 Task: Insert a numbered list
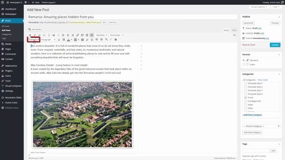[x=49, y=35]
